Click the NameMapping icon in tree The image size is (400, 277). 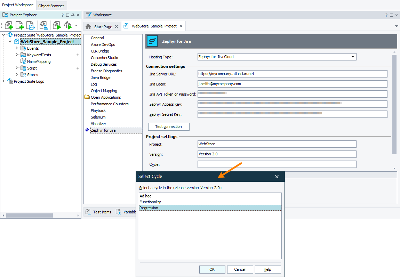(23, 62)
